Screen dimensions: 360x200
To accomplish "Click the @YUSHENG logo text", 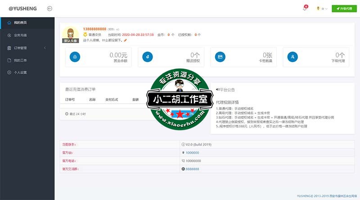I will pyautogui.click(x=22, y=8).
